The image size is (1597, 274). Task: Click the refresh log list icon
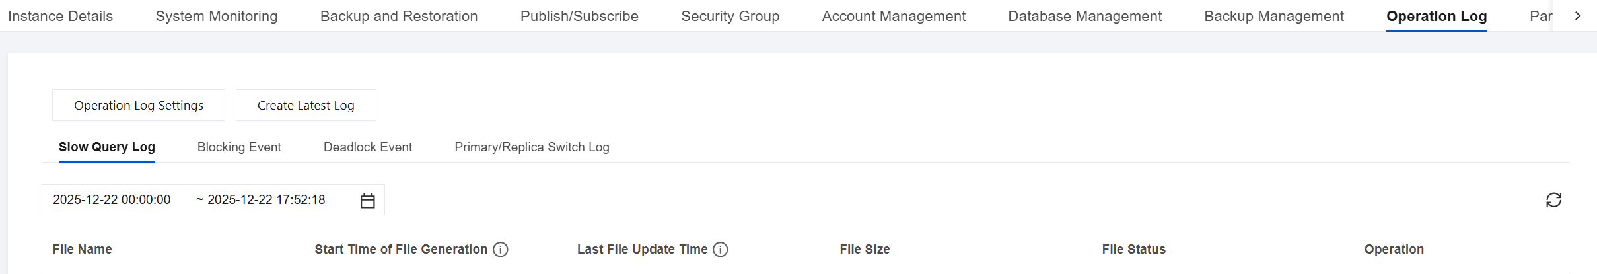click(1553, 200)
